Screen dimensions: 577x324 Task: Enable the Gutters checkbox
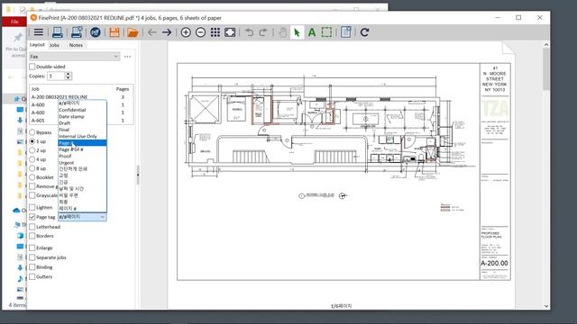coord(32,276)
